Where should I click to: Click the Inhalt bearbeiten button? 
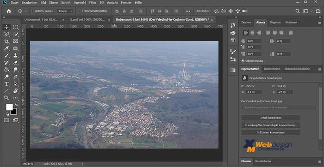(x=271, y=118)
